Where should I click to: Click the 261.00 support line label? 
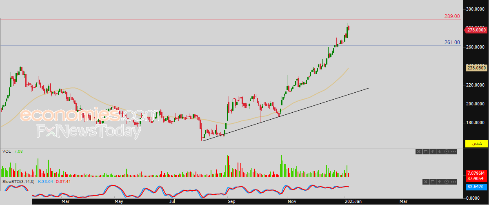[x=452, y=42]
